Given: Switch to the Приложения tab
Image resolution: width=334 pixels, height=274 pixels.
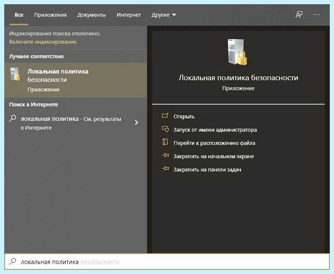Looking at the screenshot, I should 50,15.
